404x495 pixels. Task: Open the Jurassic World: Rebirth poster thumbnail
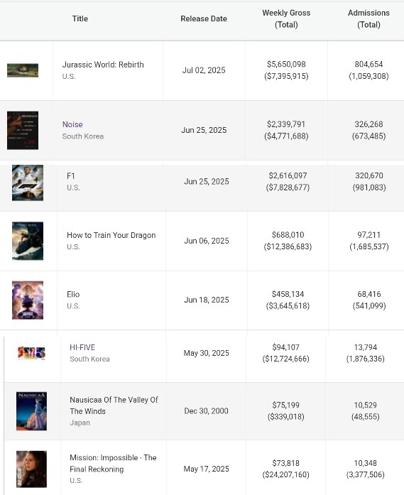(x=23, y=70)
